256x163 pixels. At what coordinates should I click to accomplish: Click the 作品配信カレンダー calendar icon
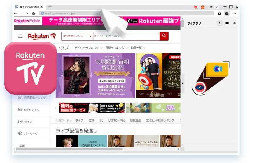tap(20, 98)
